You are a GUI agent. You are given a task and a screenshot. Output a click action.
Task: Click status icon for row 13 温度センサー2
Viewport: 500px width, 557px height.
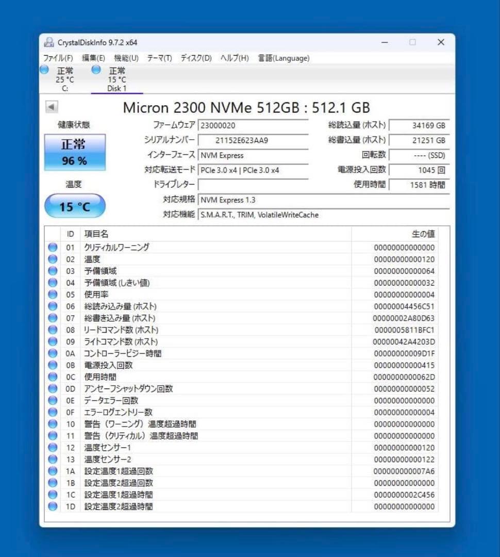coord(53,459)
